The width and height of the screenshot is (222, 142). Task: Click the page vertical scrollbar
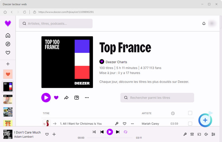[x=221, y=23]
